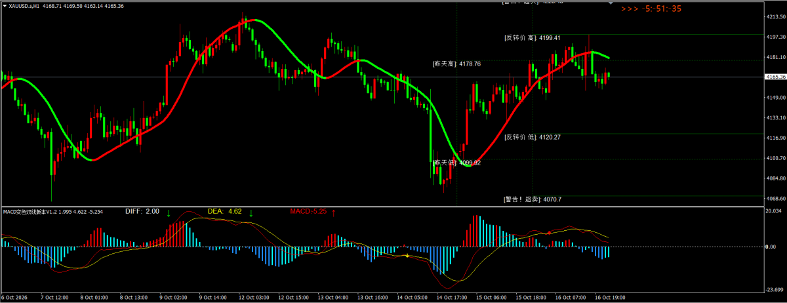Click the 反转价 高 4199.41 label
Screen dimensions: 787x303
(x=533, y=38)
